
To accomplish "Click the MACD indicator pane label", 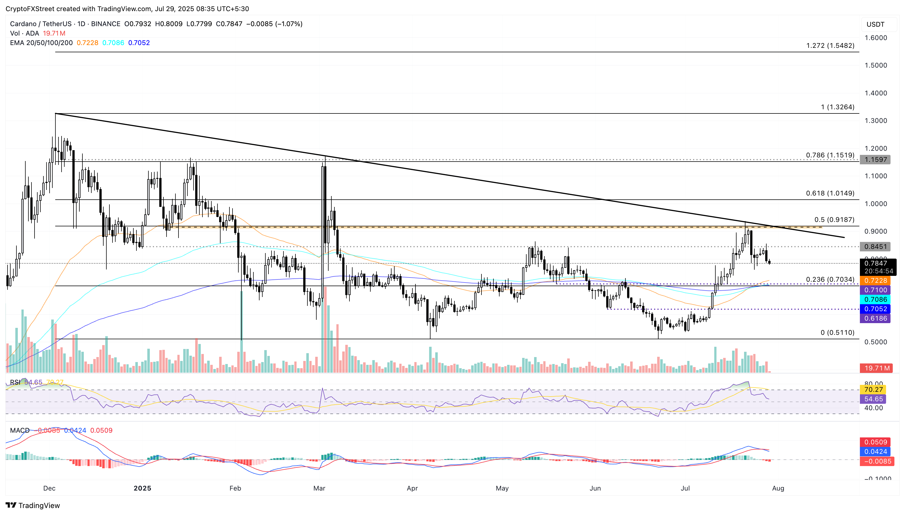I will [20, 430].
